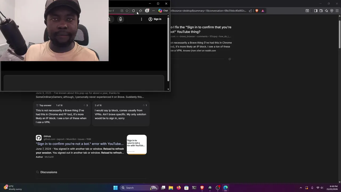Image resolution: width=341 pixels, height=192 pixels.
Task: Open Reddit result about Sign in bot fix
Action: (201, 29)
